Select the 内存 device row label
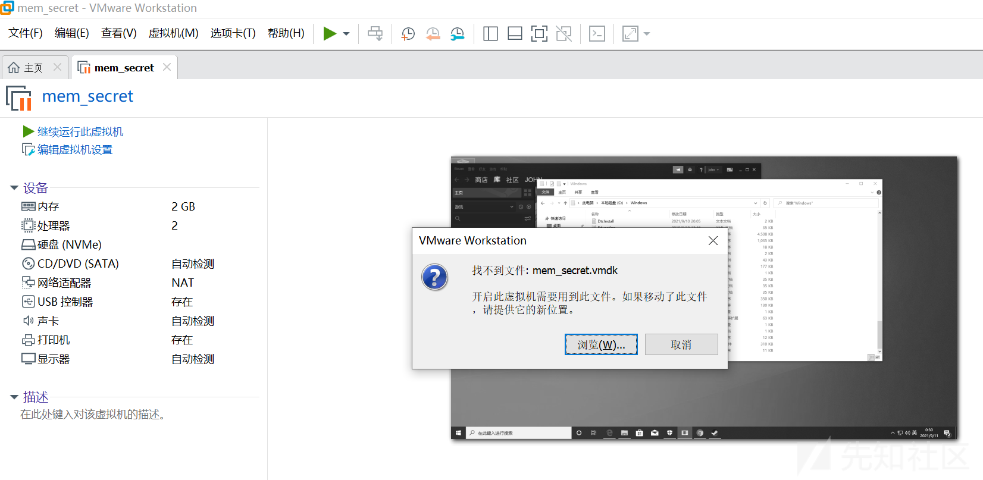The height and width of the screenshot is (480, 983). [48, 206]
